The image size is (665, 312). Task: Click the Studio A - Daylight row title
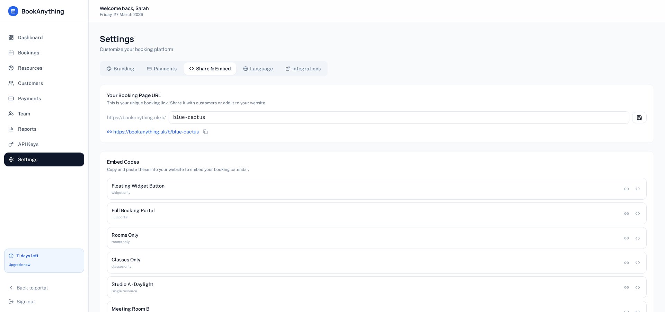[x=132, y=284]
